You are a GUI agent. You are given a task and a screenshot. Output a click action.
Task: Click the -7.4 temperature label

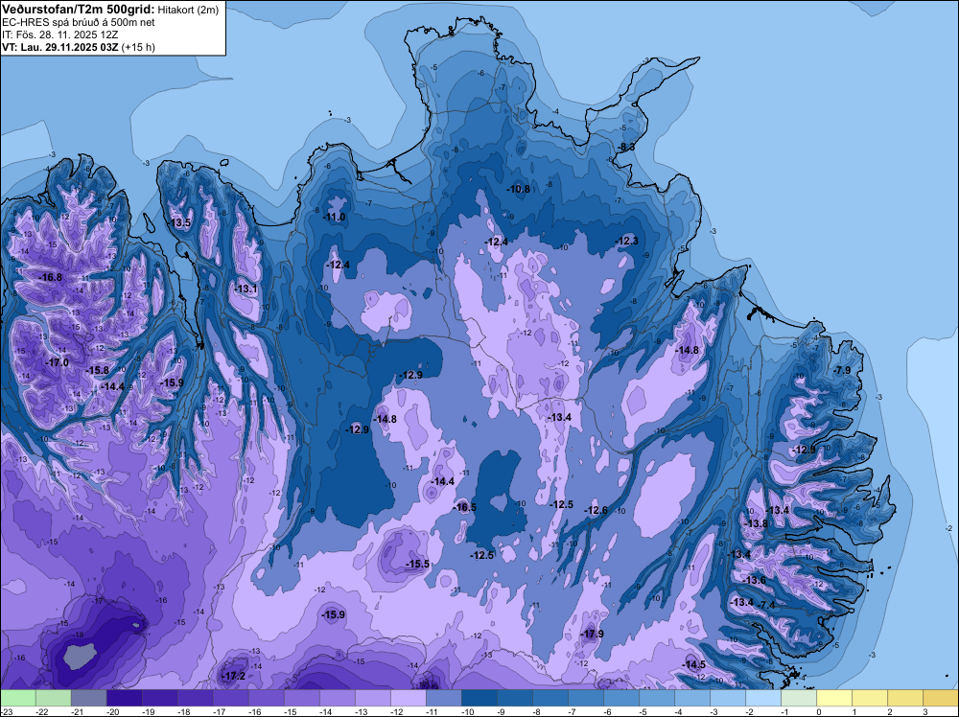(x=767, y=605)
